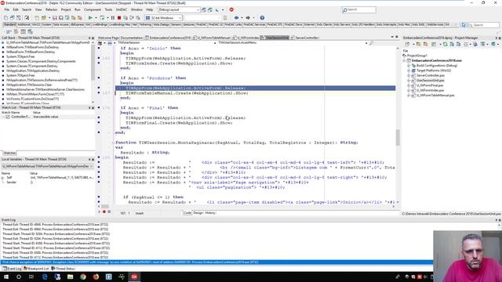Collapse the EmbarcaderoConference2018.exe project node
Image resolution: width=502 pixels, height=282 pixels.
point(405,60)
